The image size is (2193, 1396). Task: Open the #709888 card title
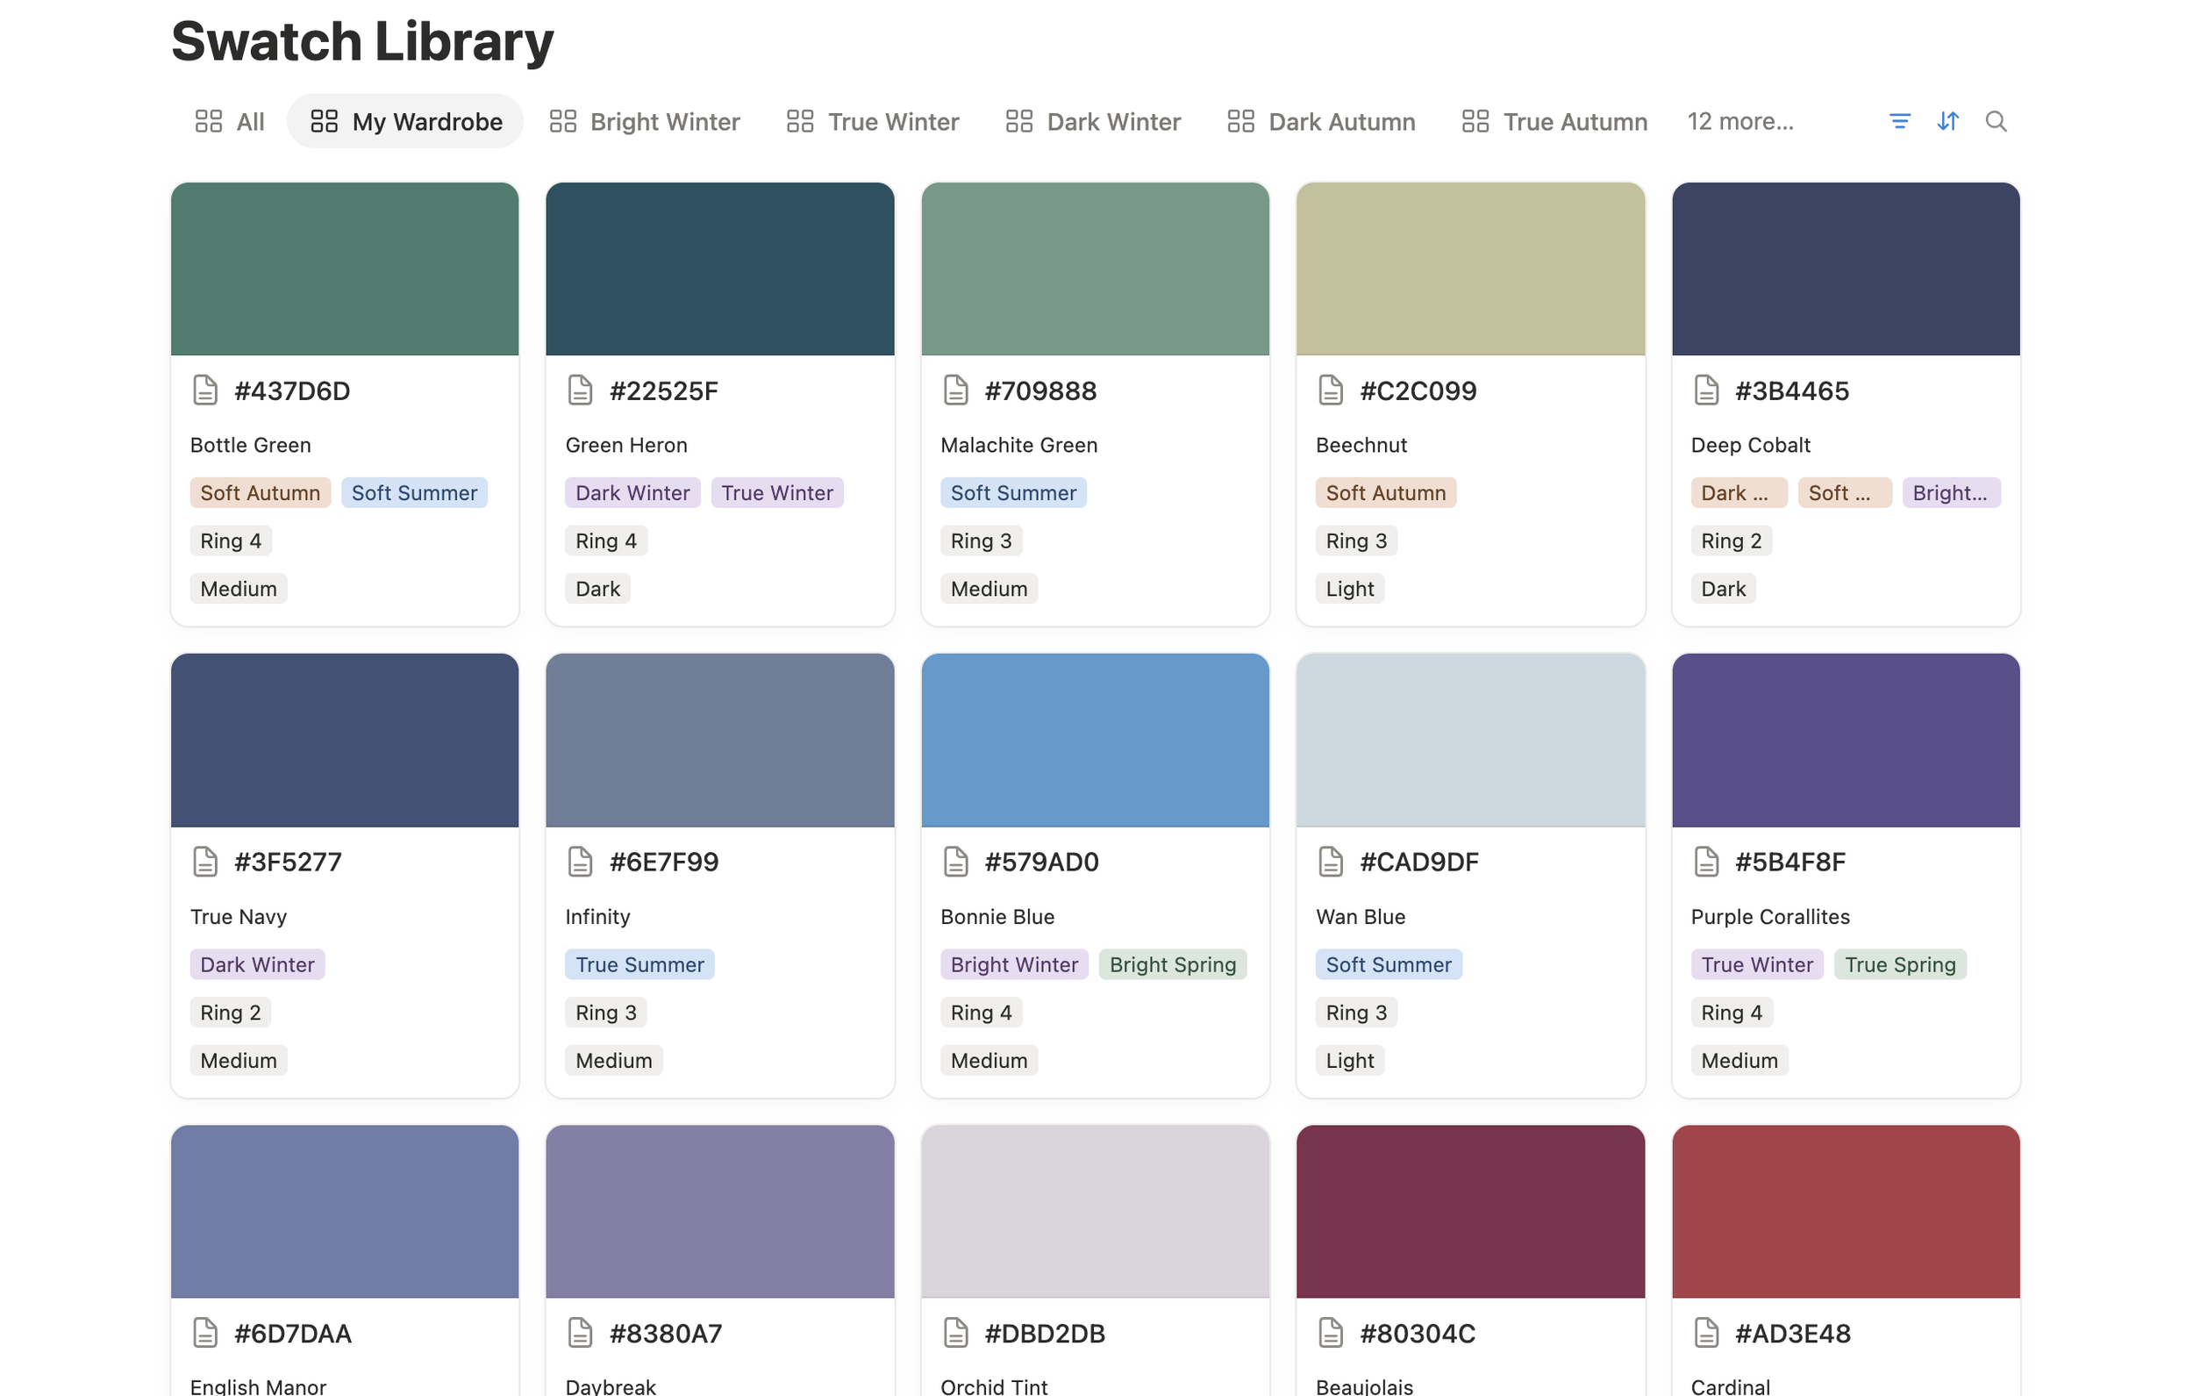click(x=1041, y=391)
